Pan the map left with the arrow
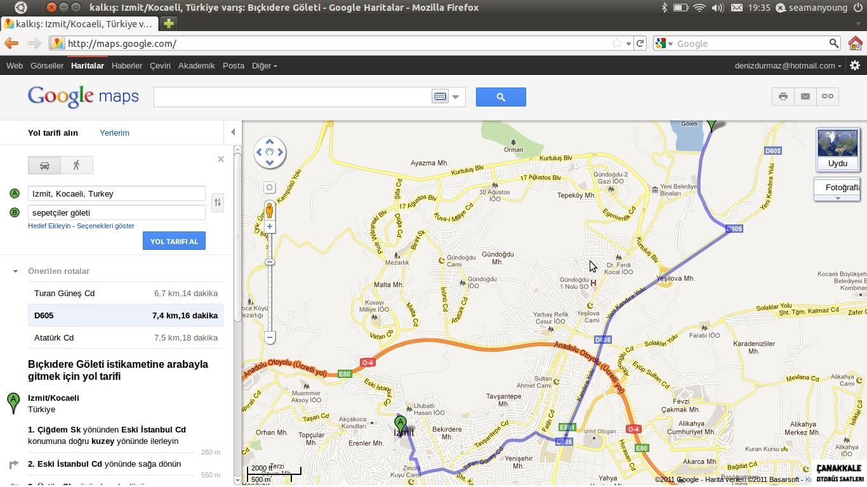 tap(259, 152)
